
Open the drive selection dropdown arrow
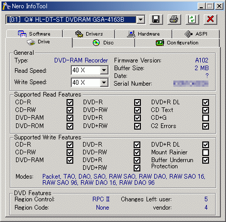tap(141, 20)
